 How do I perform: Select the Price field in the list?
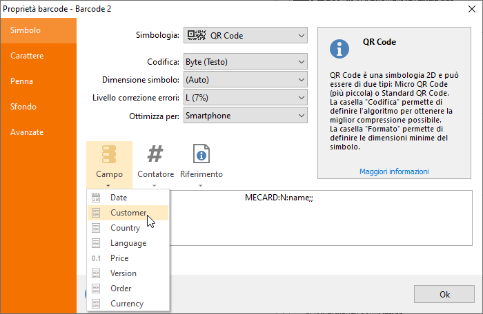pos(119,258)
